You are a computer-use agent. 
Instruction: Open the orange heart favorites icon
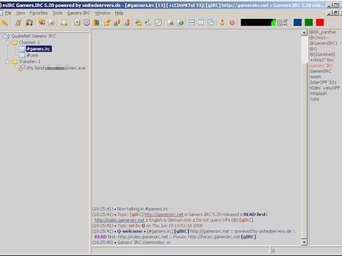42,22
